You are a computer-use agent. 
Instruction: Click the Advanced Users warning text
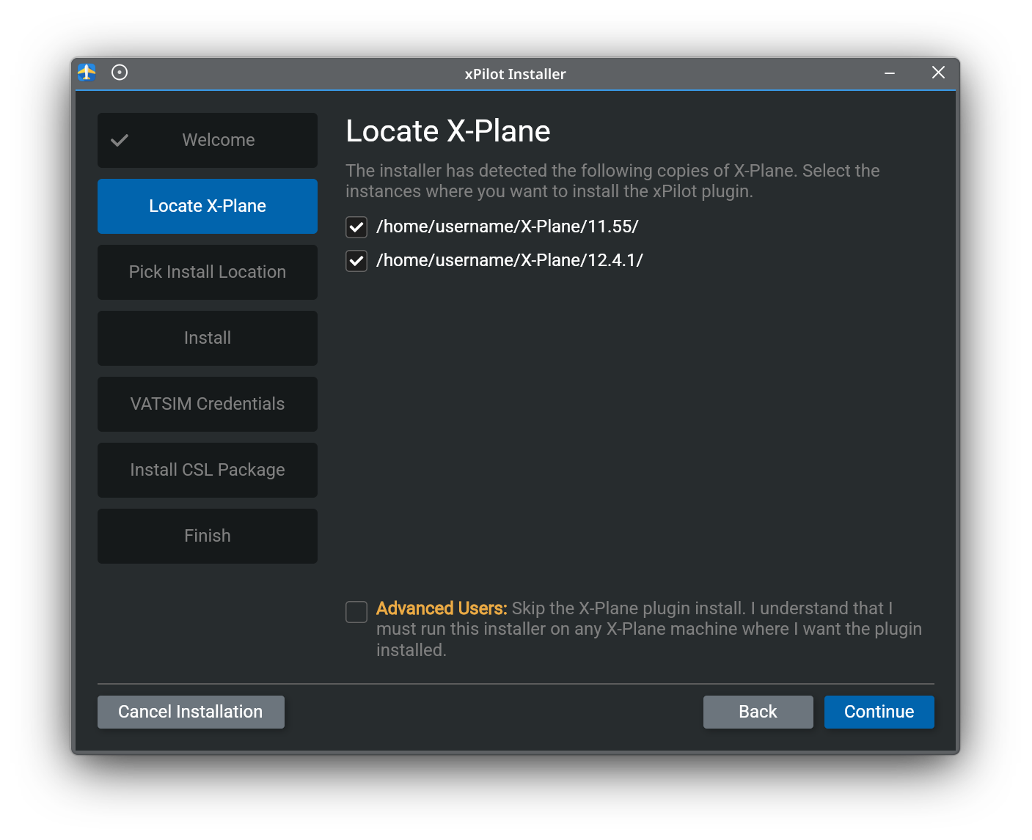[441, 608]
